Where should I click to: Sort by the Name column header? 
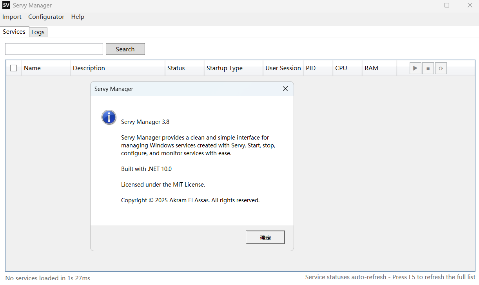click(x=46, y=68)
